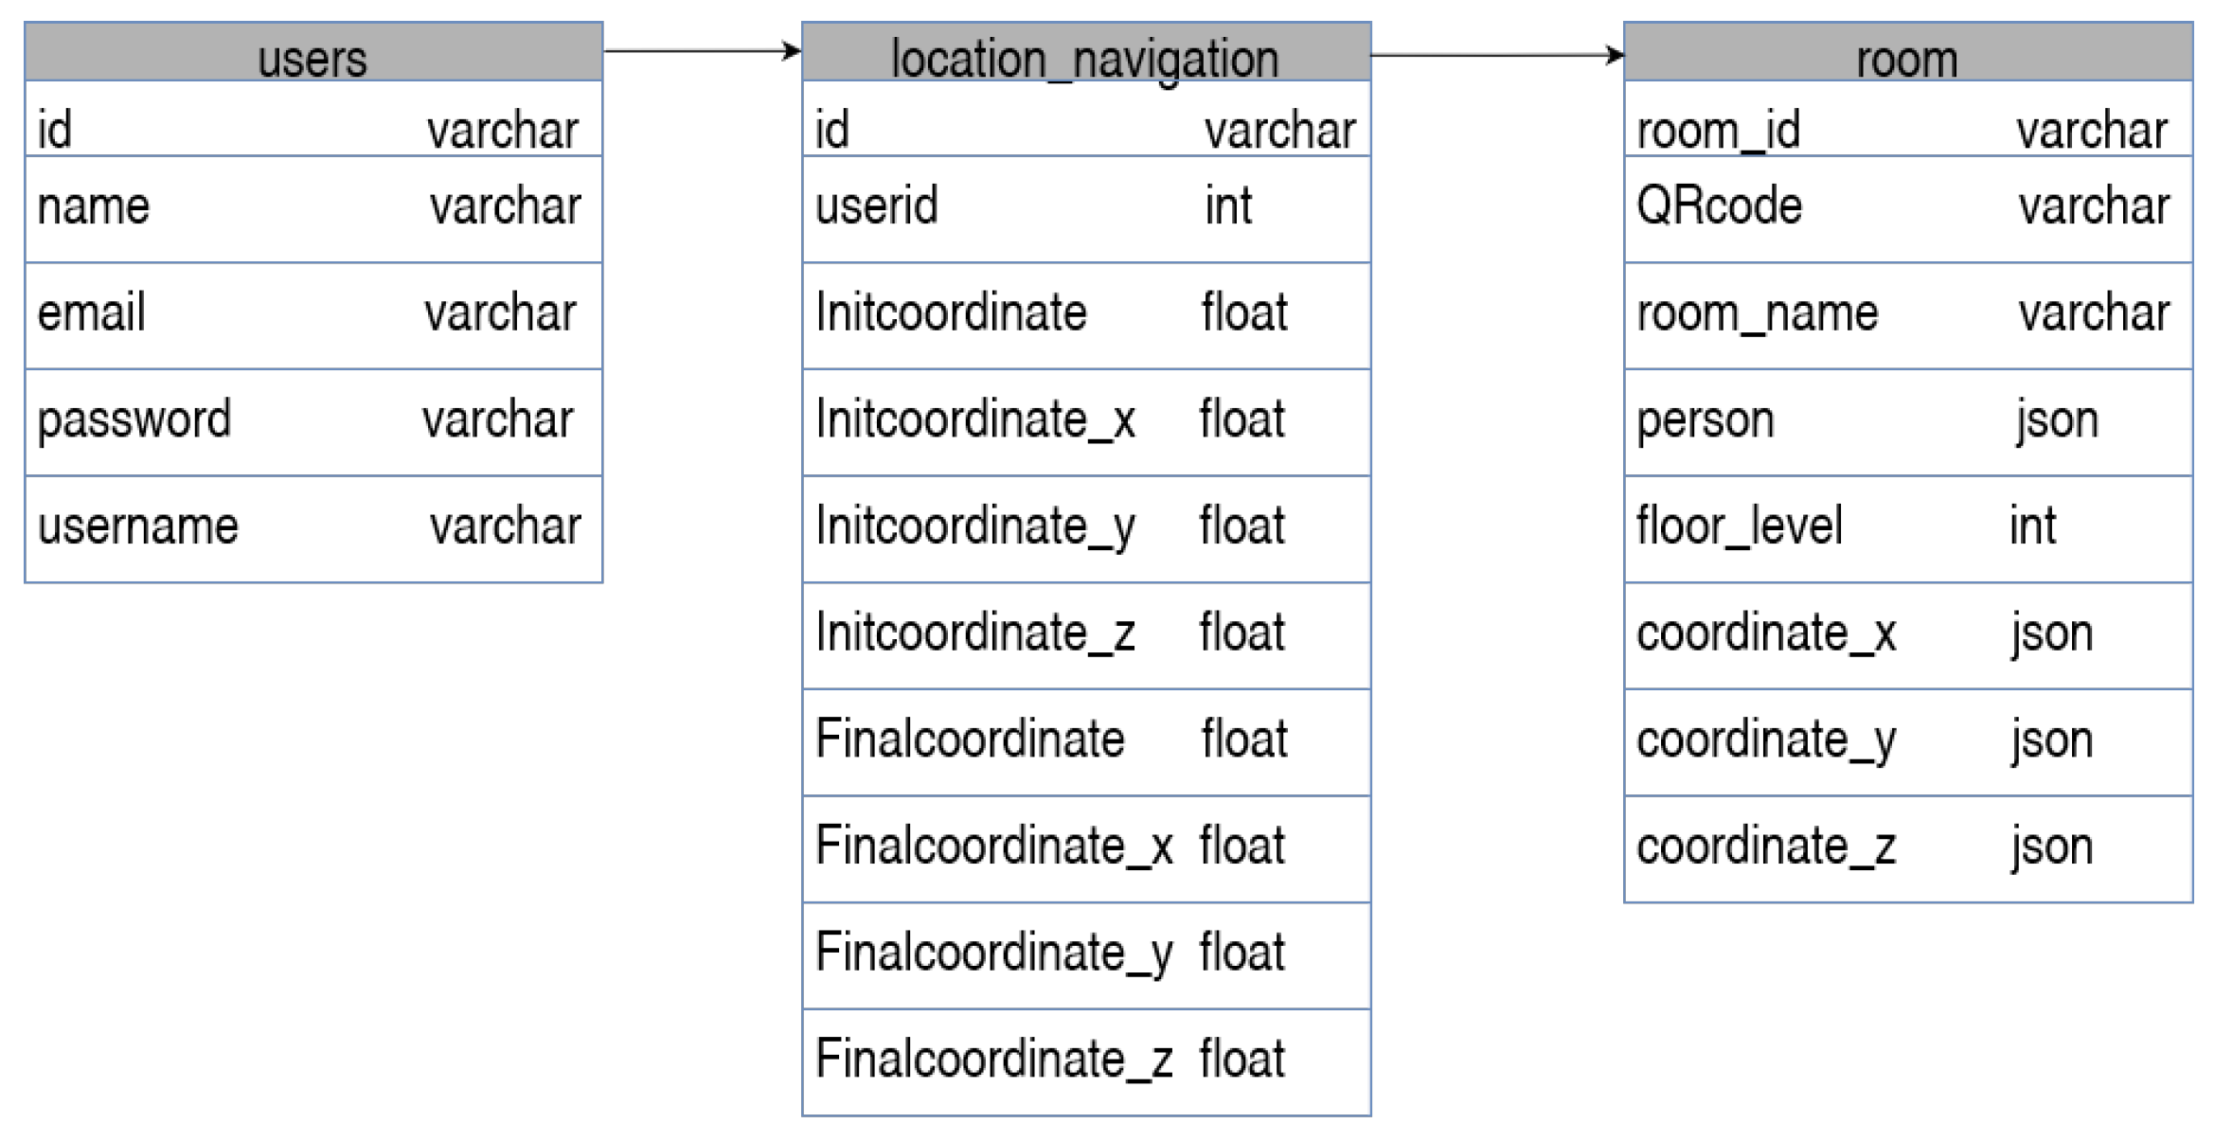Screen dimensions: 2215x1141
Task: Click the userid row
Action: [x=1086, y=208]
